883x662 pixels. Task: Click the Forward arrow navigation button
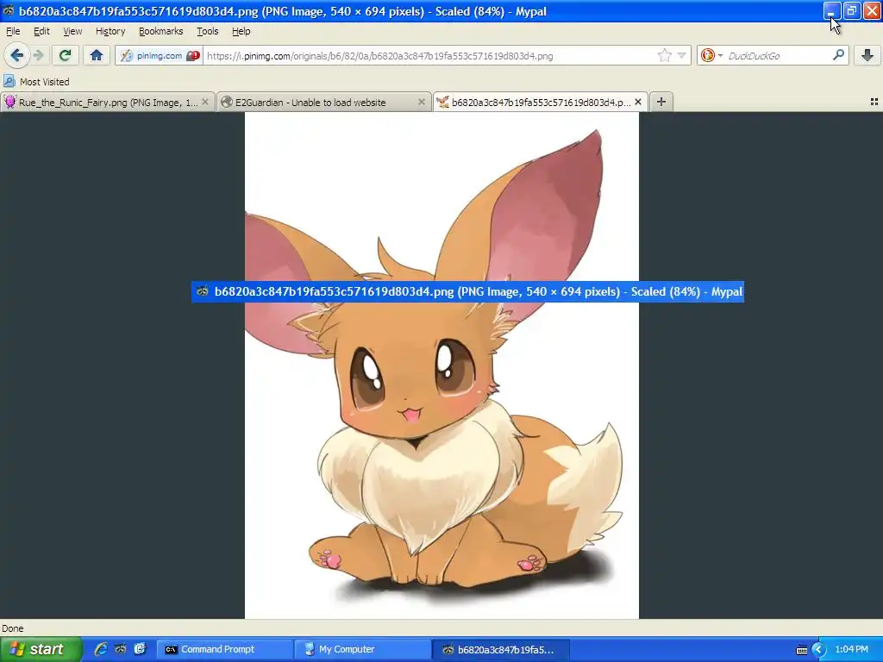38,55
